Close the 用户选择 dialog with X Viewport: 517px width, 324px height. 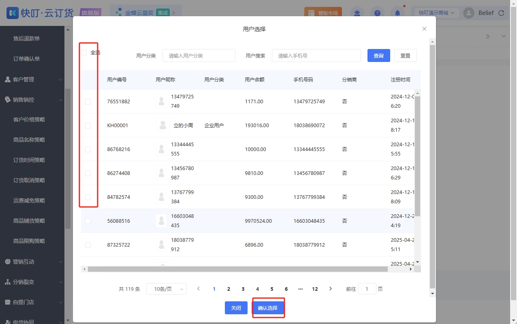click(424, 29)
